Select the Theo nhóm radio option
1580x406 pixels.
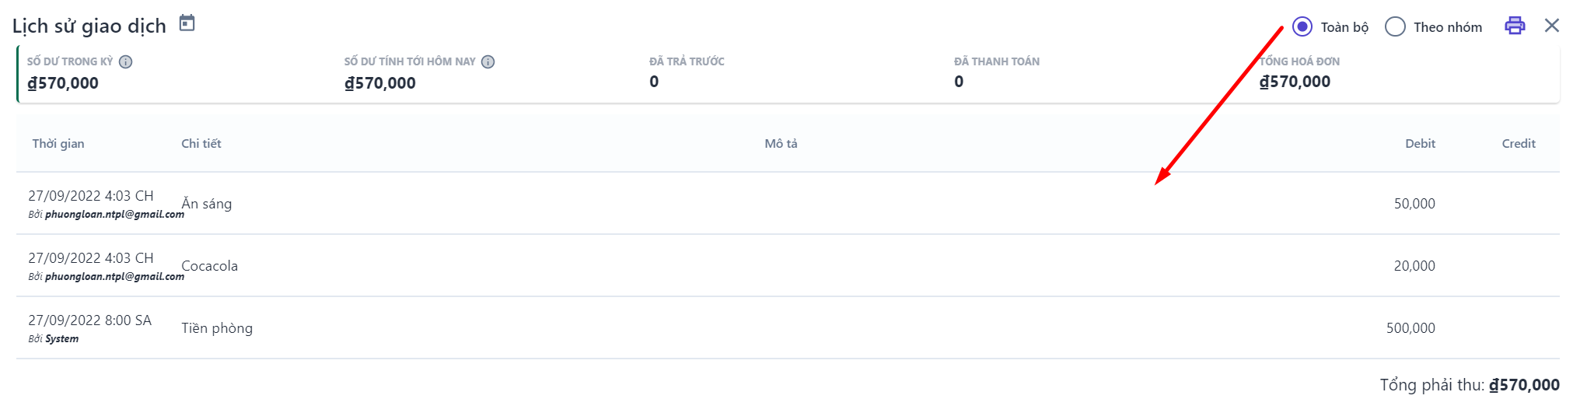point(1396,27)
